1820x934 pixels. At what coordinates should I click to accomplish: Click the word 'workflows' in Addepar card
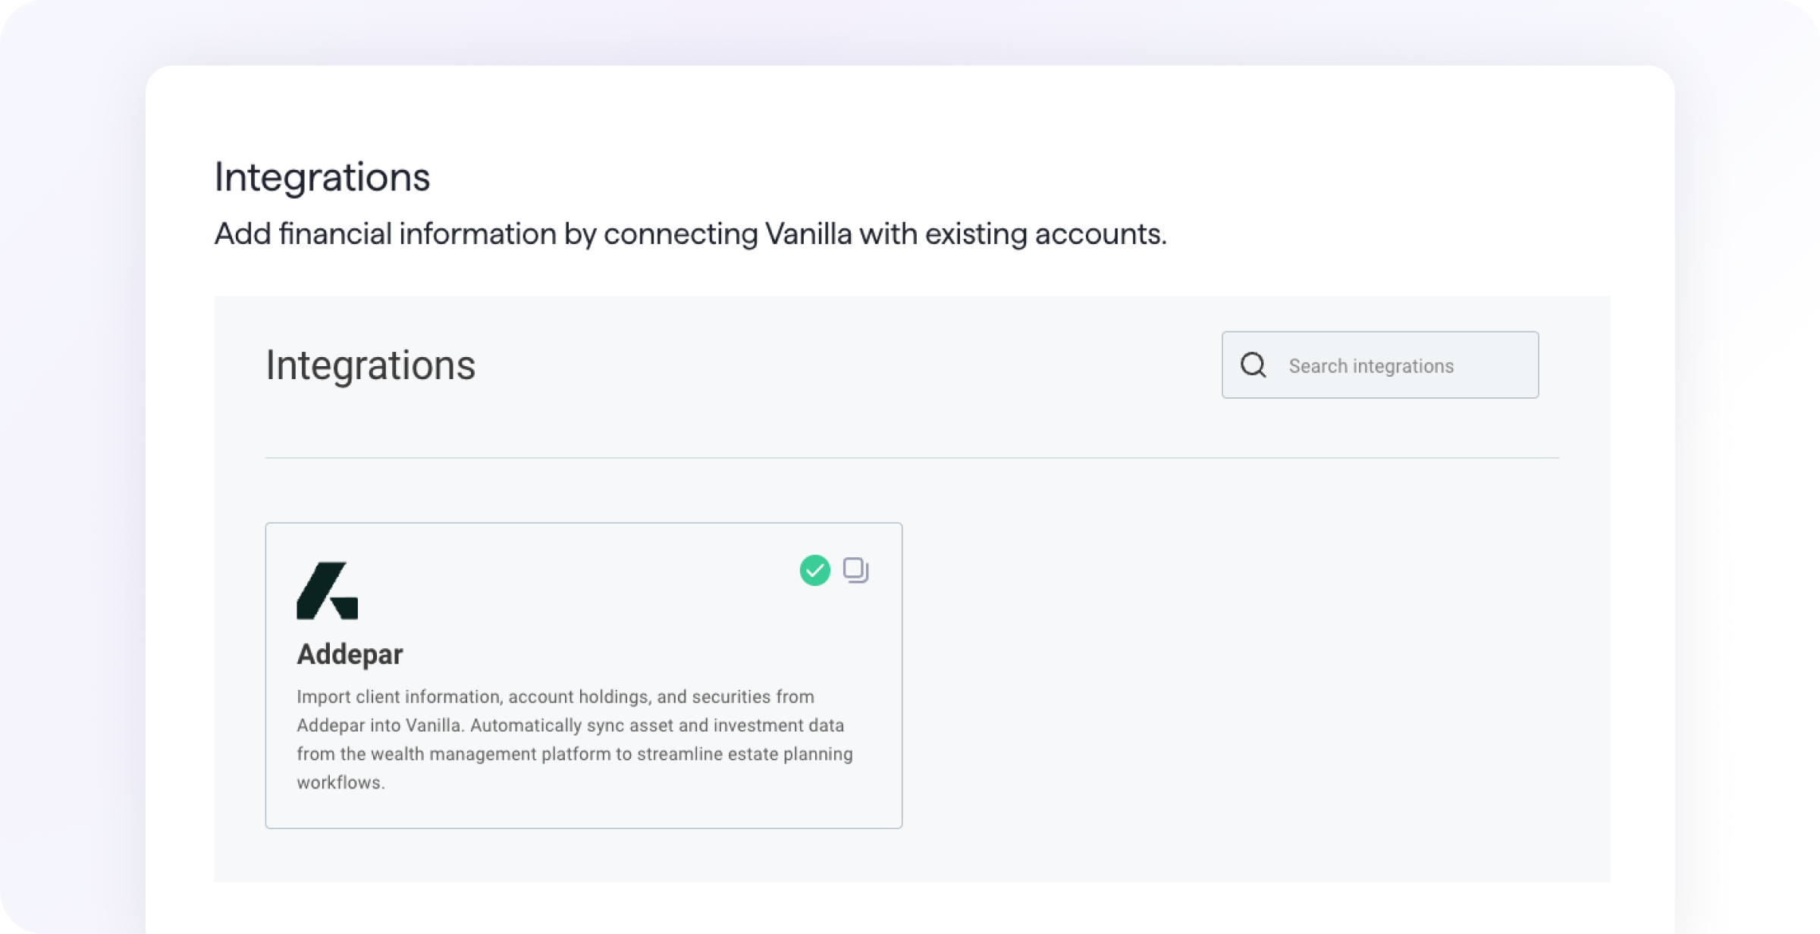click(339, 783)
